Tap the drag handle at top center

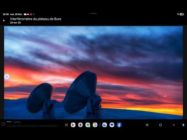coord(93,14)
